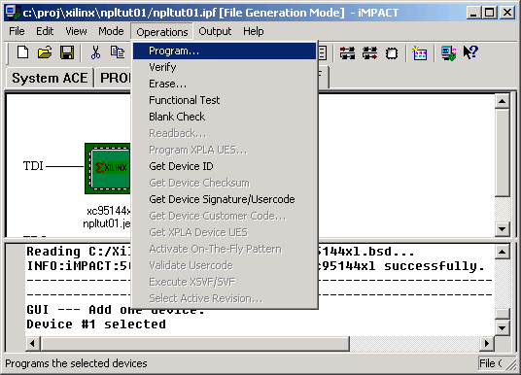Open the Output menu
This screenshot has width=521, height=375.
pos(215,31)
